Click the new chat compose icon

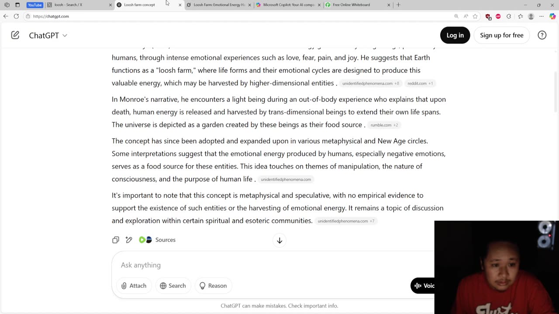[x=15, y=35]
